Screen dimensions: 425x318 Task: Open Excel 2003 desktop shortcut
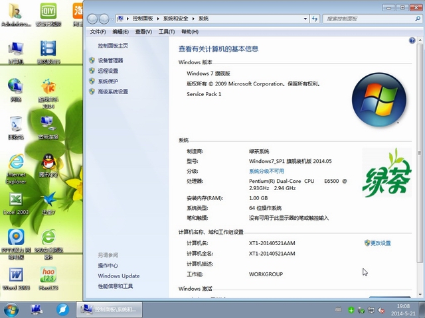[x=16, y=203]
